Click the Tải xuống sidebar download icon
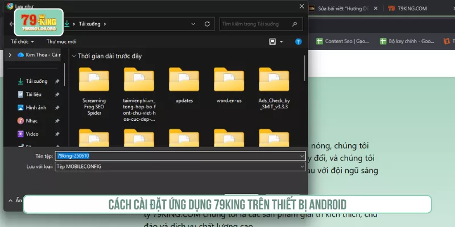This screenshot has height=227, width=455. 20,81
